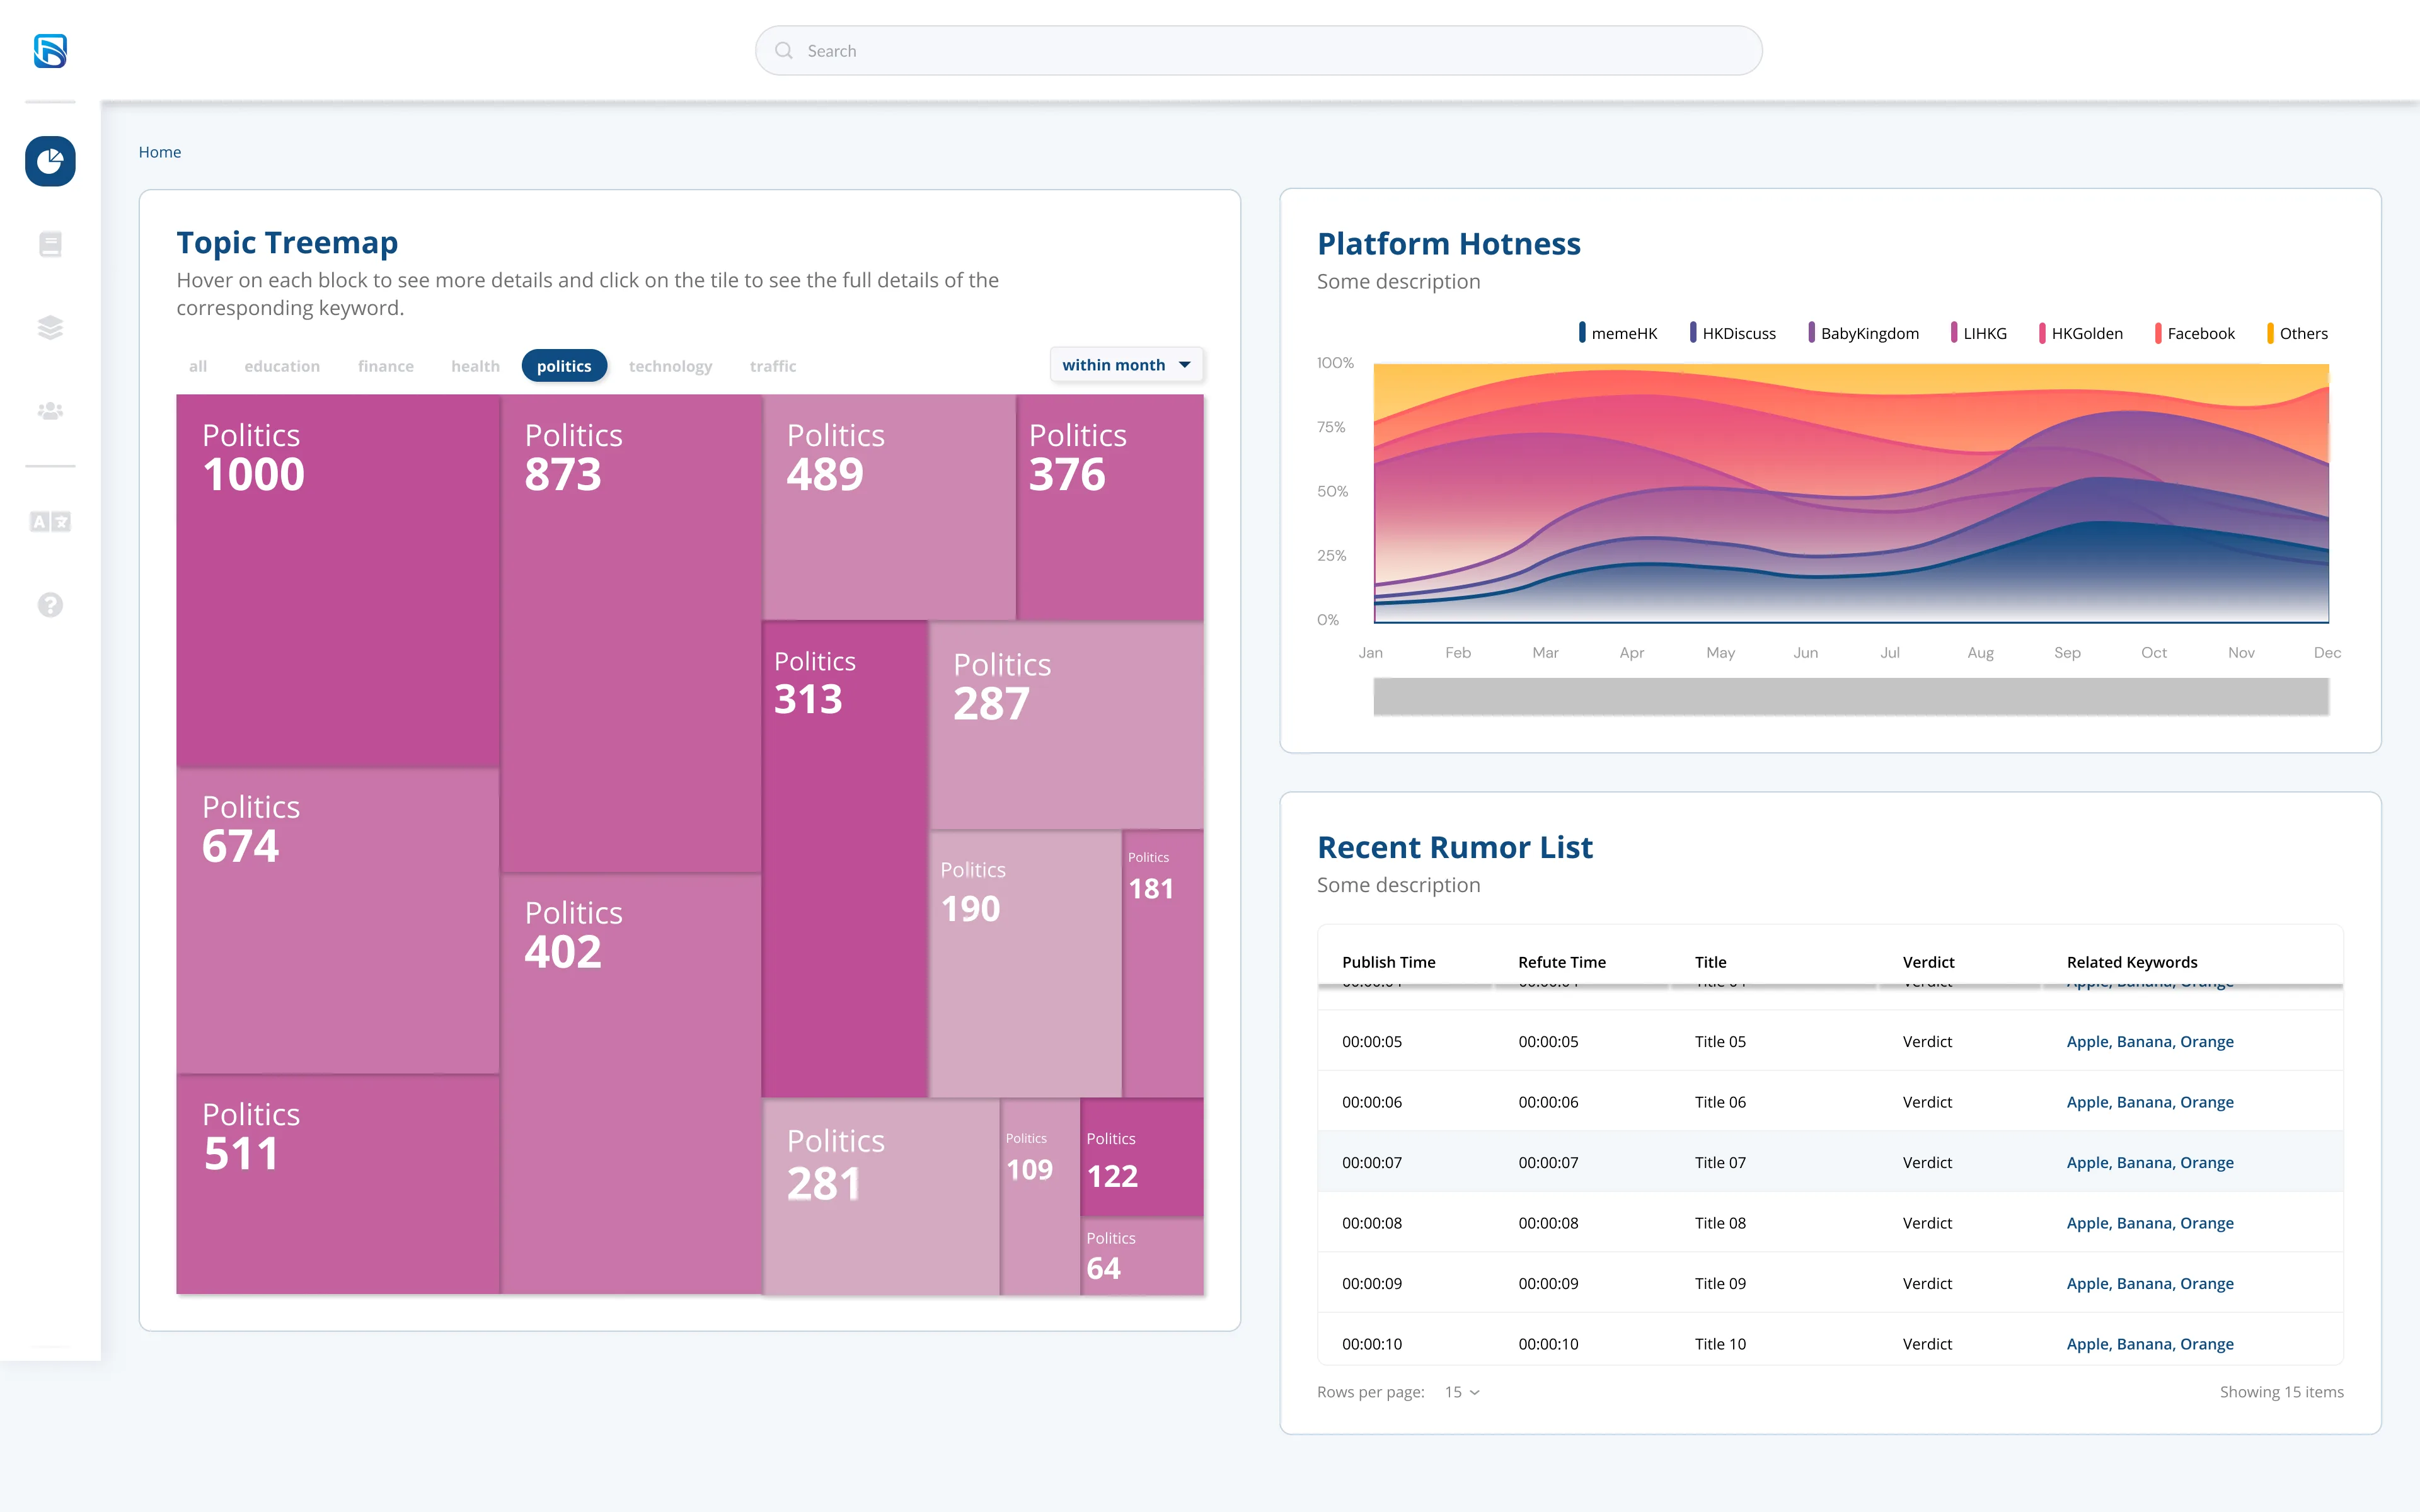
Task: Click the app logo in the corner
Action: [x=50, y=51]
